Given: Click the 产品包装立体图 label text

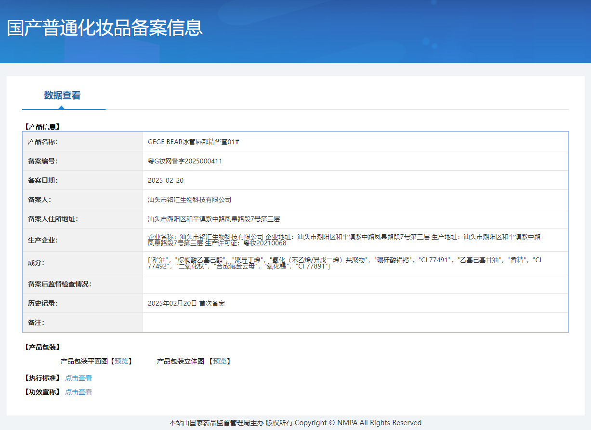Looking at the screenshot, I should [181, 361].
